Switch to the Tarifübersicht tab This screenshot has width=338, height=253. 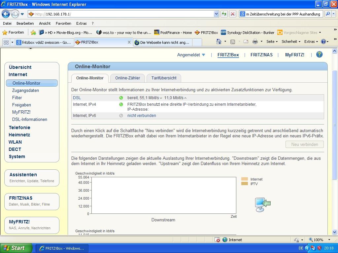(164, 78)
